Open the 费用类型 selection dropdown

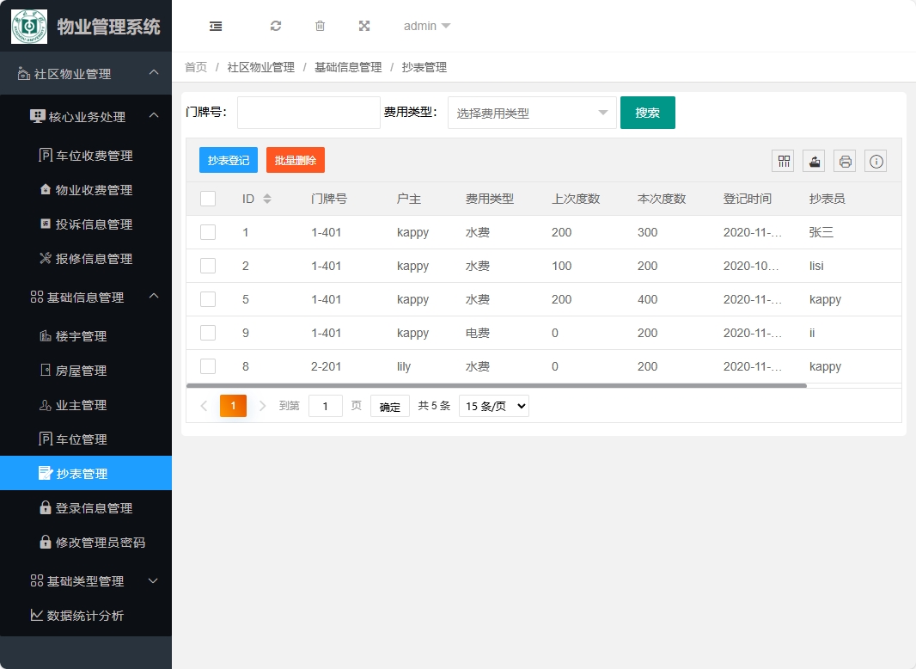pyautogui.click(x=531, y=113)
